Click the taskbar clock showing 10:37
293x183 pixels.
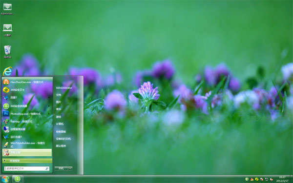tap(282, 179)
